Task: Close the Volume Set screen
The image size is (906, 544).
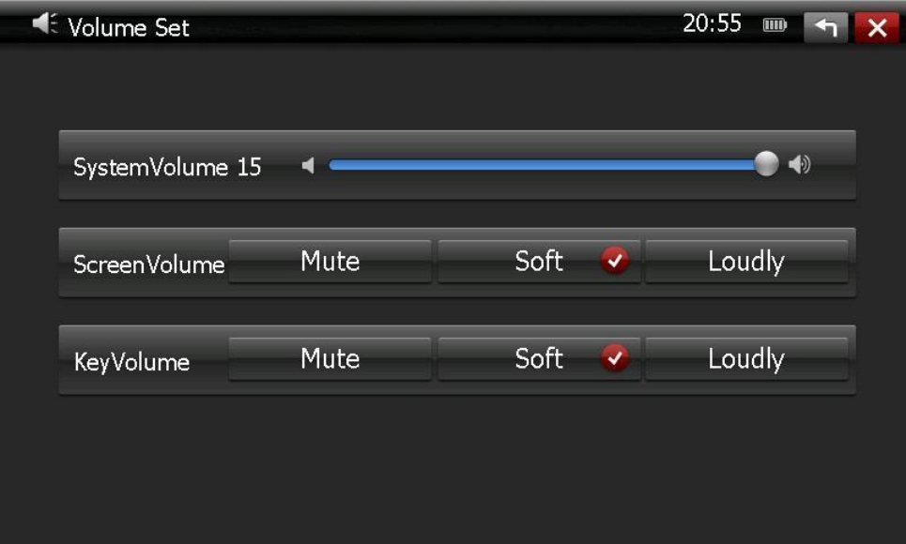Action: click(x=877, y=28)
